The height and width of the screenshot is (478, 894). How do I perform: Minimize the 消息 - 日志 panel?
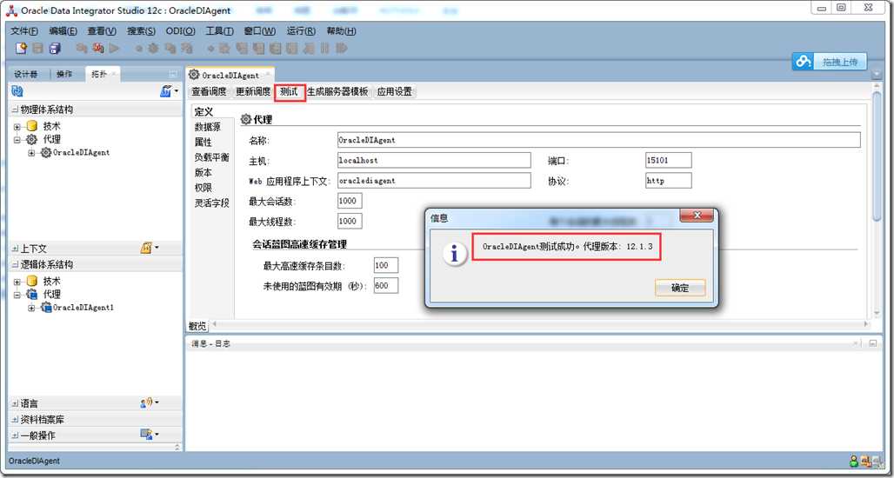873,343
